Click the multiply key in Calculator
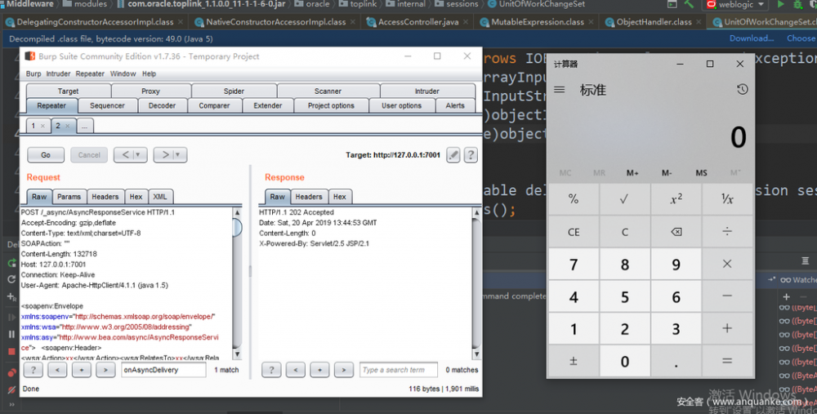This screenshot has height=414, width=817. tap(727, 264)
